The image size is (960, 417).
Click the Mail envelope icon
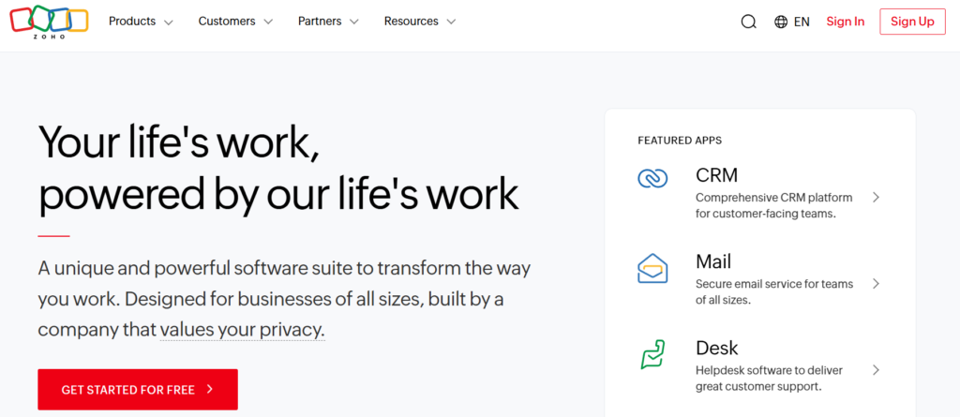coord(652,268)
